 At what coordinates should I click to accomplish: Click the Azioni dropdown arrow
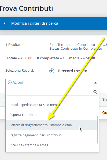95,83
